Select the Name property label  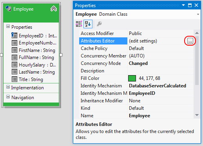click(87, 116)
